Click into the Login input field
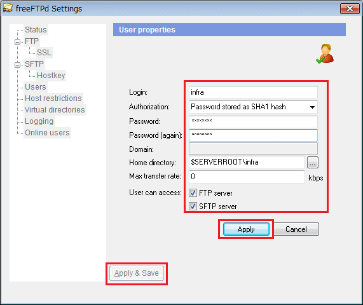The height and width of the screenshot is (305, 363). tap(253, 92)
